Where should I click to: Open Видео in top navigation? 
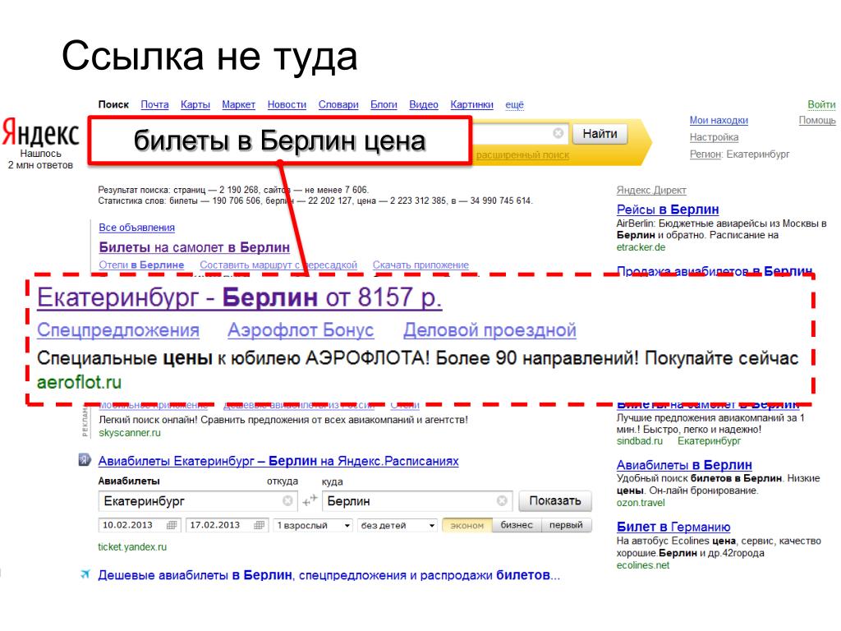pyautogui.click(x=424, y=104)
